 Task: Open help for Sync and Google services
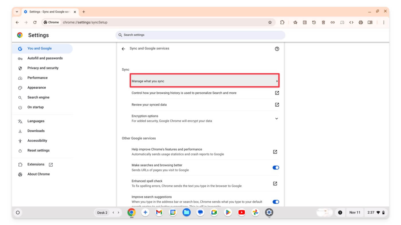click(x=277, y=49)
